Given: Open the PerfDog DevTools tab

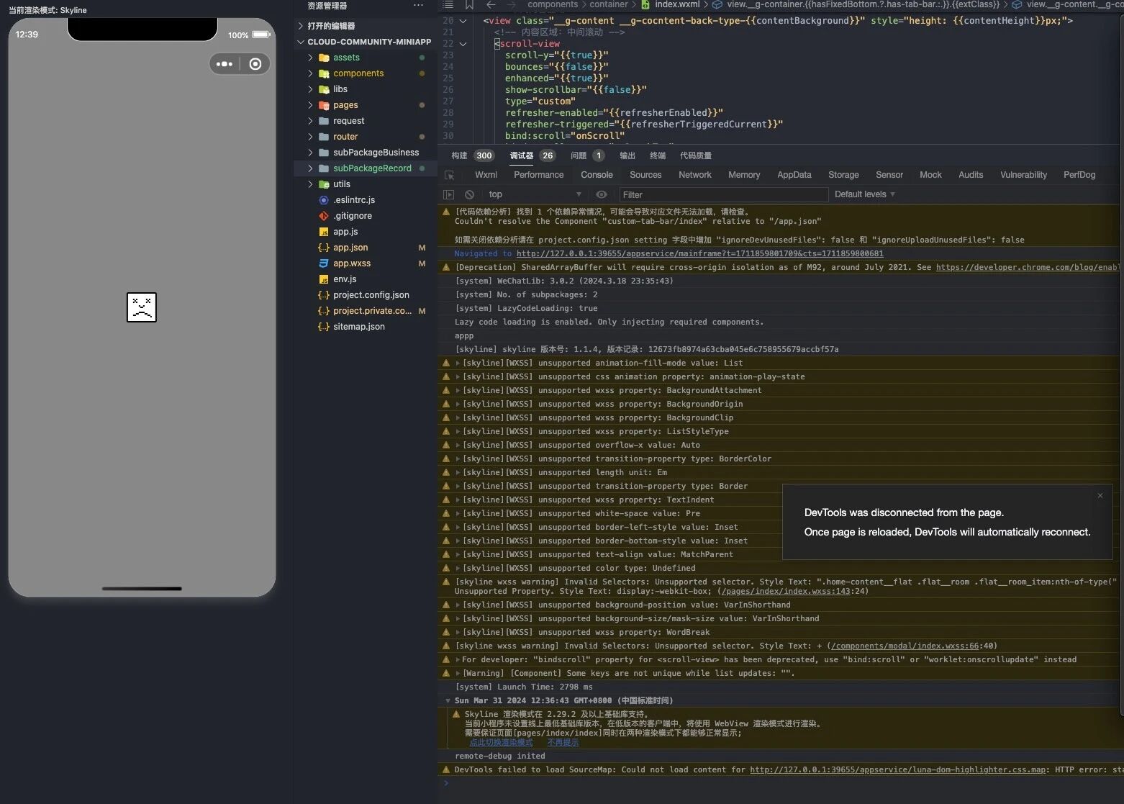Looking at the screenshot, I should 1079,175.
